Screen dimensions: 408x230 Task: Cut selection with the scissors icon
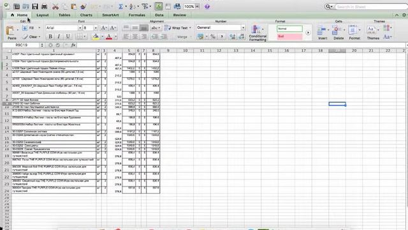[x=55, y=6]
